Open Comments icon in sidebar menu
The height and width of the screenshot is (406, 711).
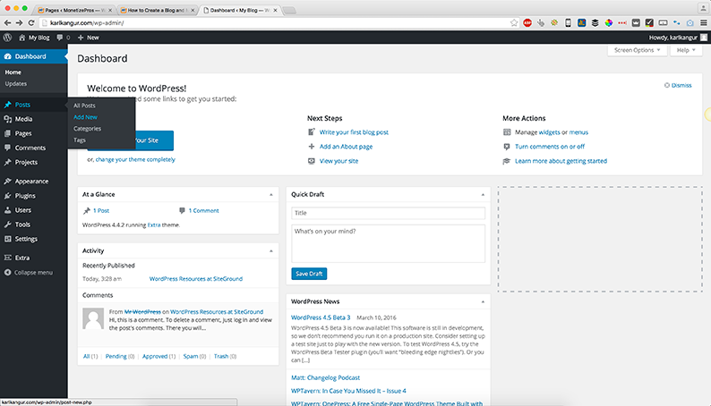[8, 148]
